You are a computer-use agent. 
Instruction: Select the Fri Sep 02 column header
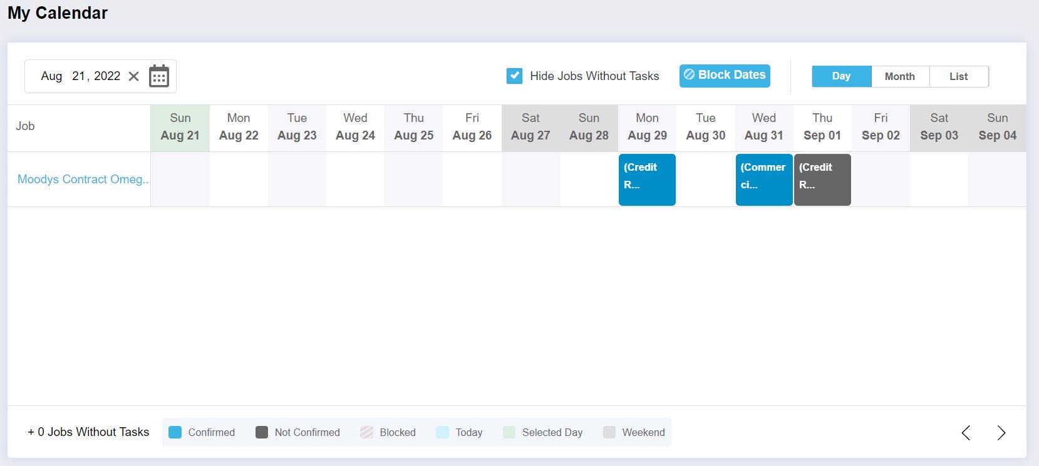[x=881, y=127]
